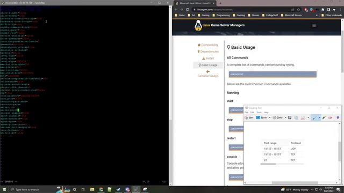The image size is (344, 193).
Task: Open the Mode dropdown arrow
Action: (270, 118)
